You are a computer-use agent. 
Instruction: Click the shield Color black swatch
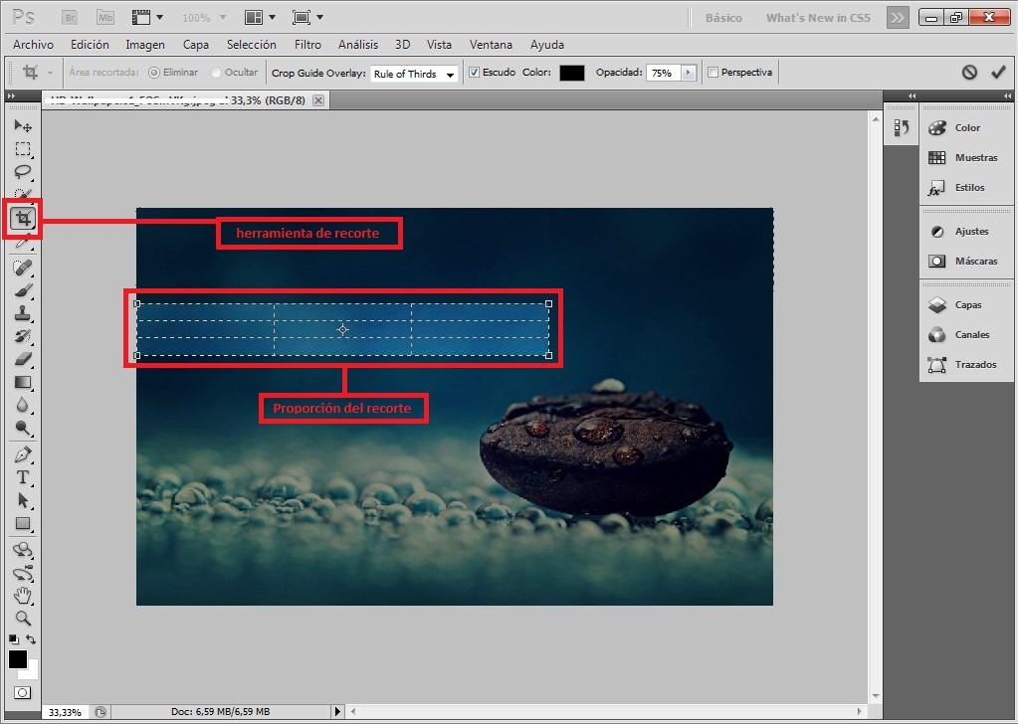[571, 73]
